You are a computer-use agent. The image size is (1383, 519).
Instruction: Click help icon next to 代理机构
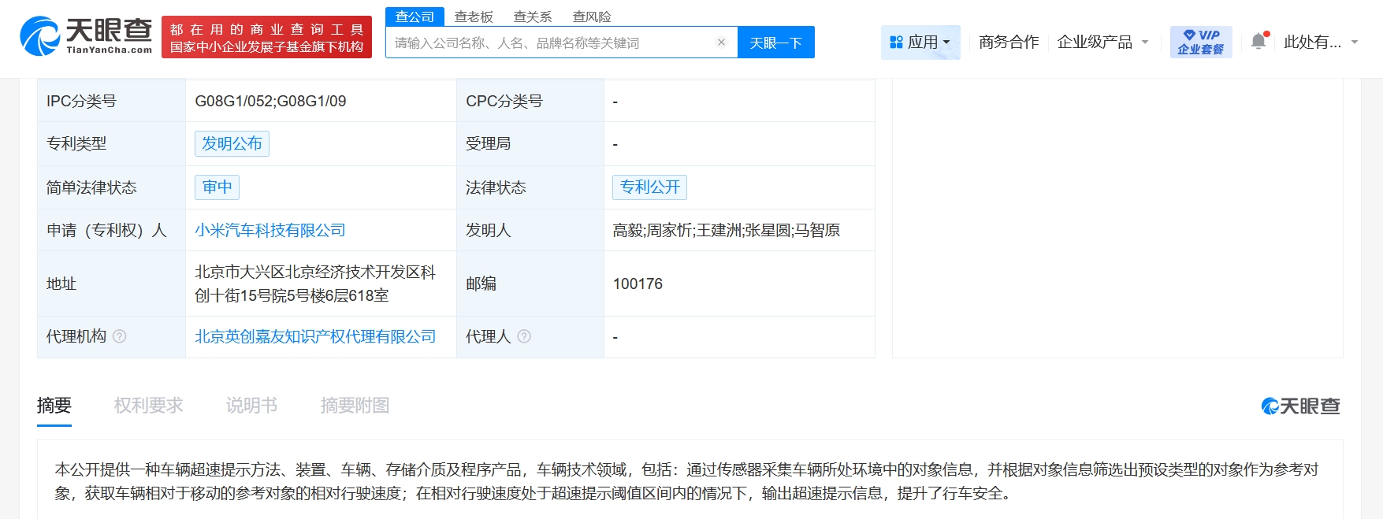[120, 336]
